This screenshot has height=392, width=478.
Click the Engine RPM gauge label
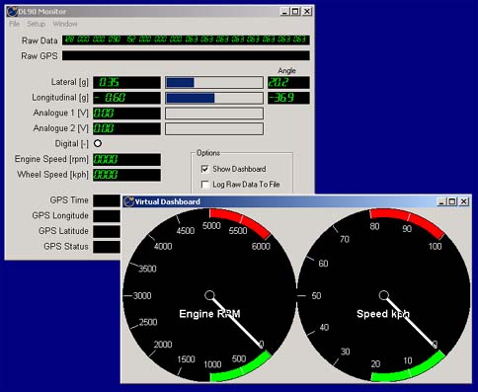tap(209, 314)
